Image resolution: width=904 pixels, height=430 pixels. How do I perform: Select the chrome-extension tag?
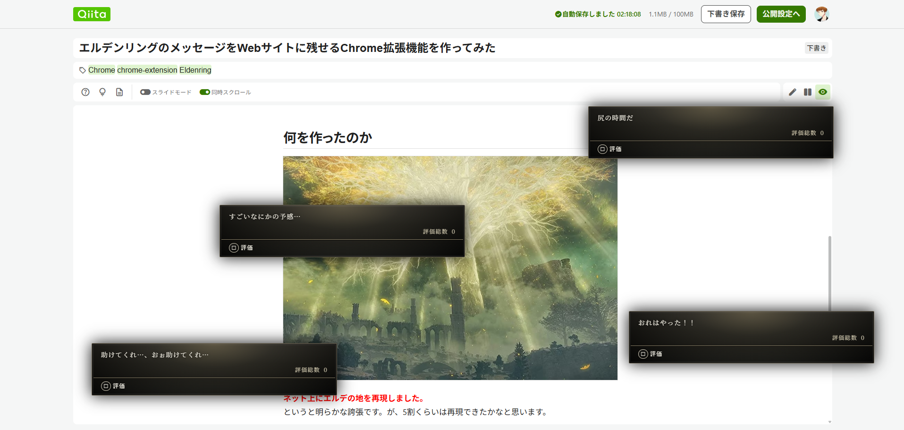point(147,70)
